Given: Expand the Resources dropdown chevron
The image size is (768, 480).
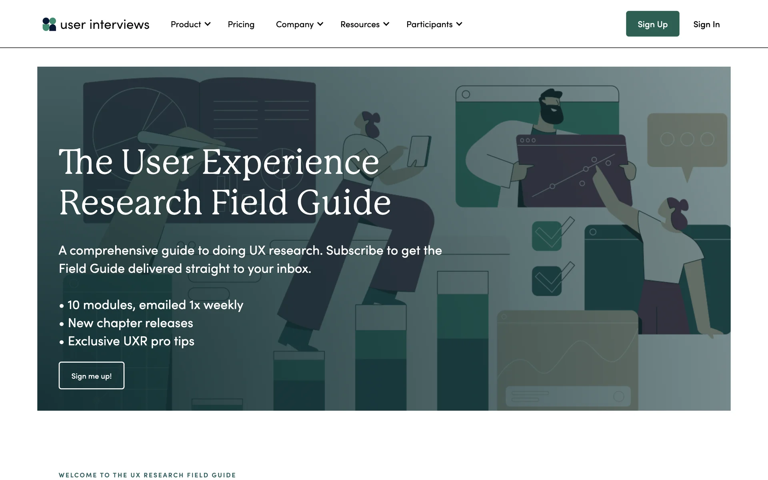Looking at the screenshot, I should point(386,24).
